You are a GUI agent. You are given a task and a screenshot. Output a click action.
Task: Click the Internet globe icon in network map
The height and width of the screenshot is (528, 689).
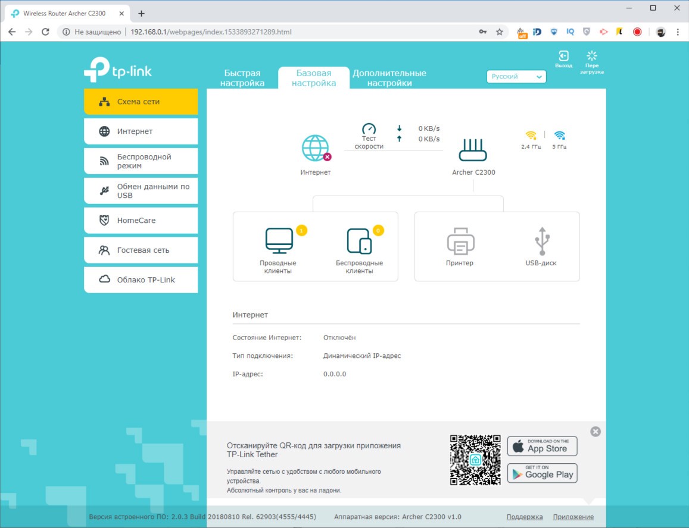tap(316, 149)
